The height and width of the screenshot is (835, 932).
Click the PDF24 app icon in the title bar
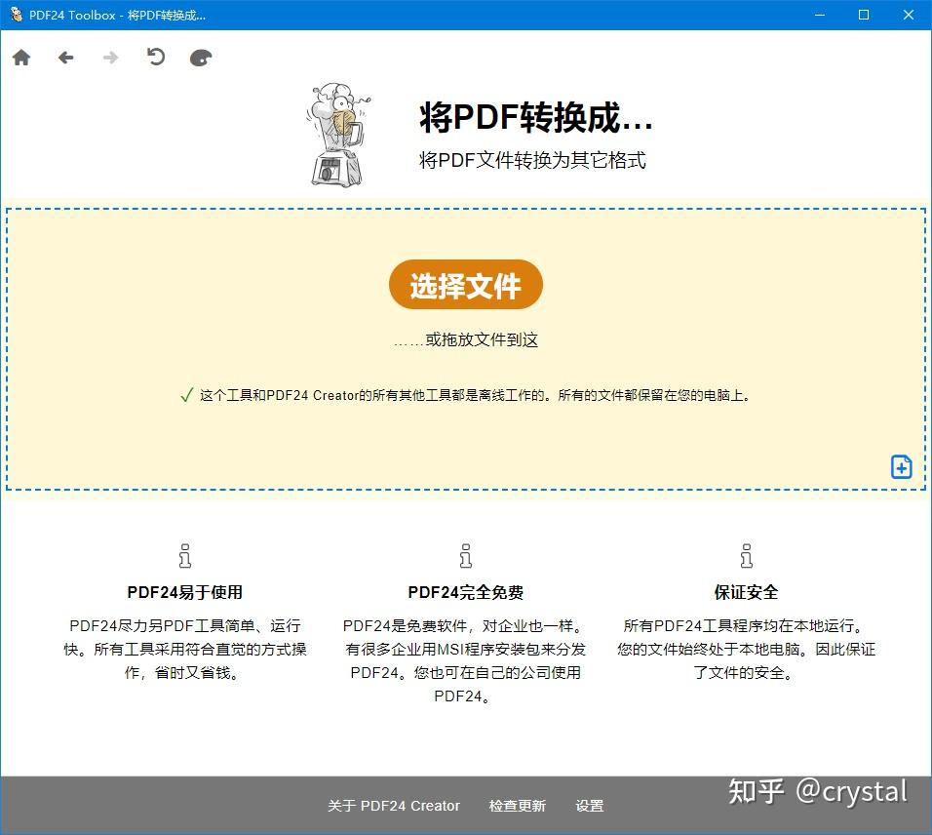(x=14, y=15)
